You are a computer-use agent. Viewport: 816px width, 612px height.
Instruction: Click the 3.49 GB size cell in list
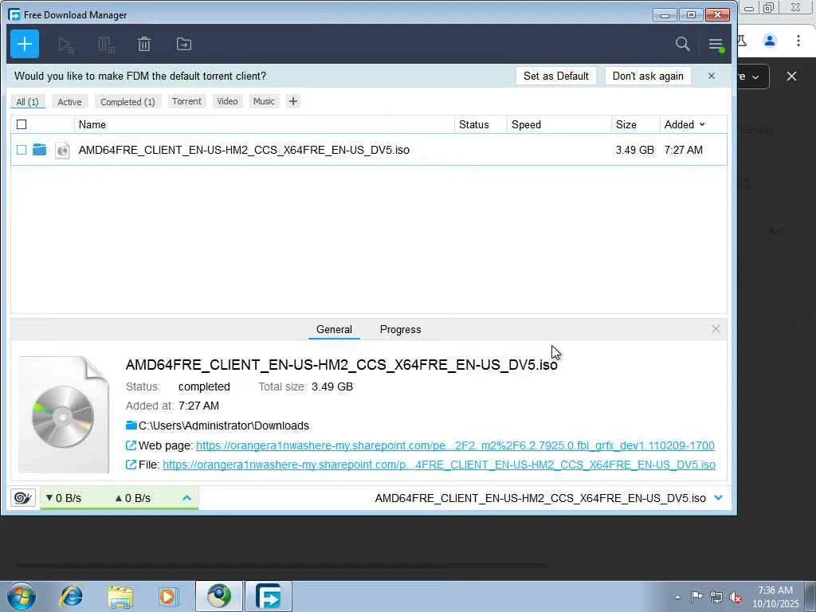(x=635, y=150)
